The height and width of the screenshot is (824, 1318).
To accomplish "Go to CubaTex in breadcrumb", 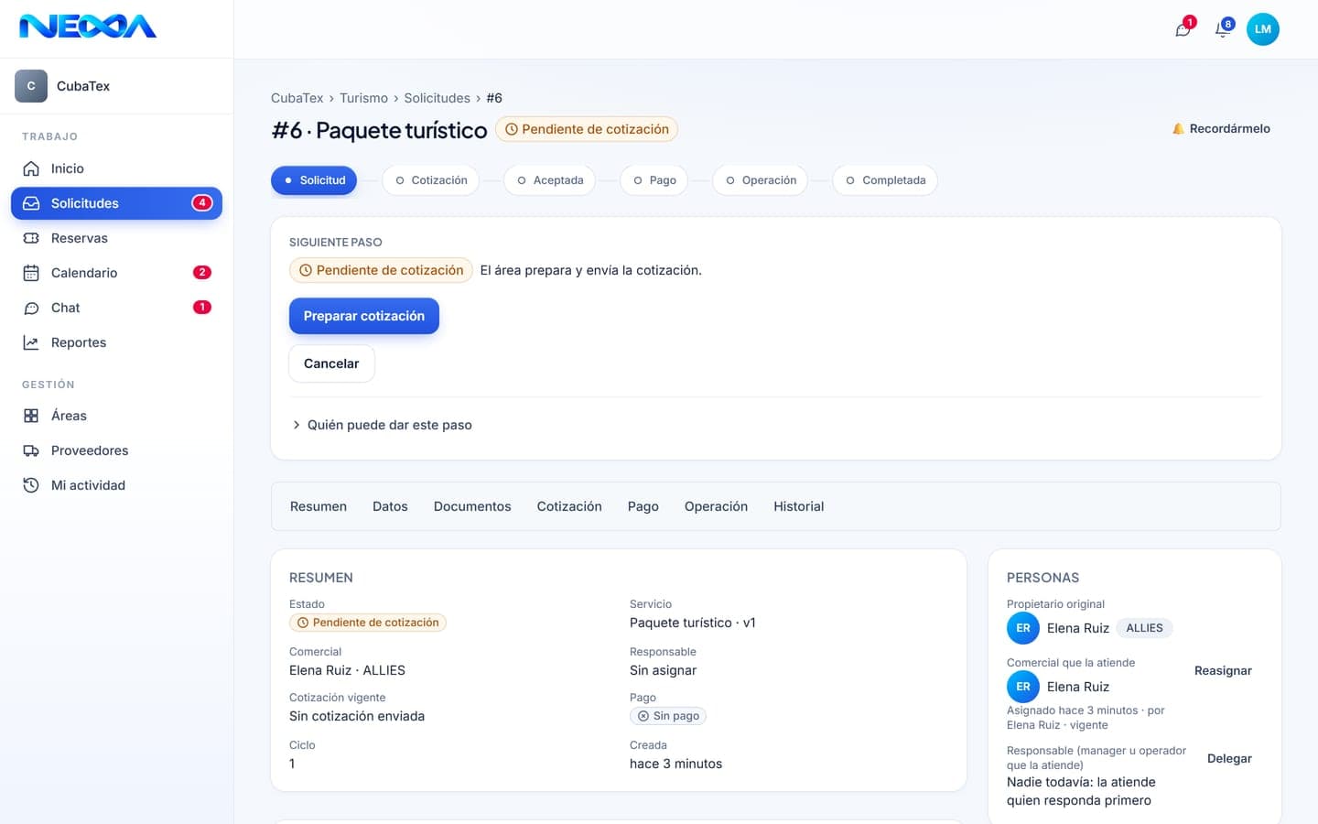I will click(297, 98).
